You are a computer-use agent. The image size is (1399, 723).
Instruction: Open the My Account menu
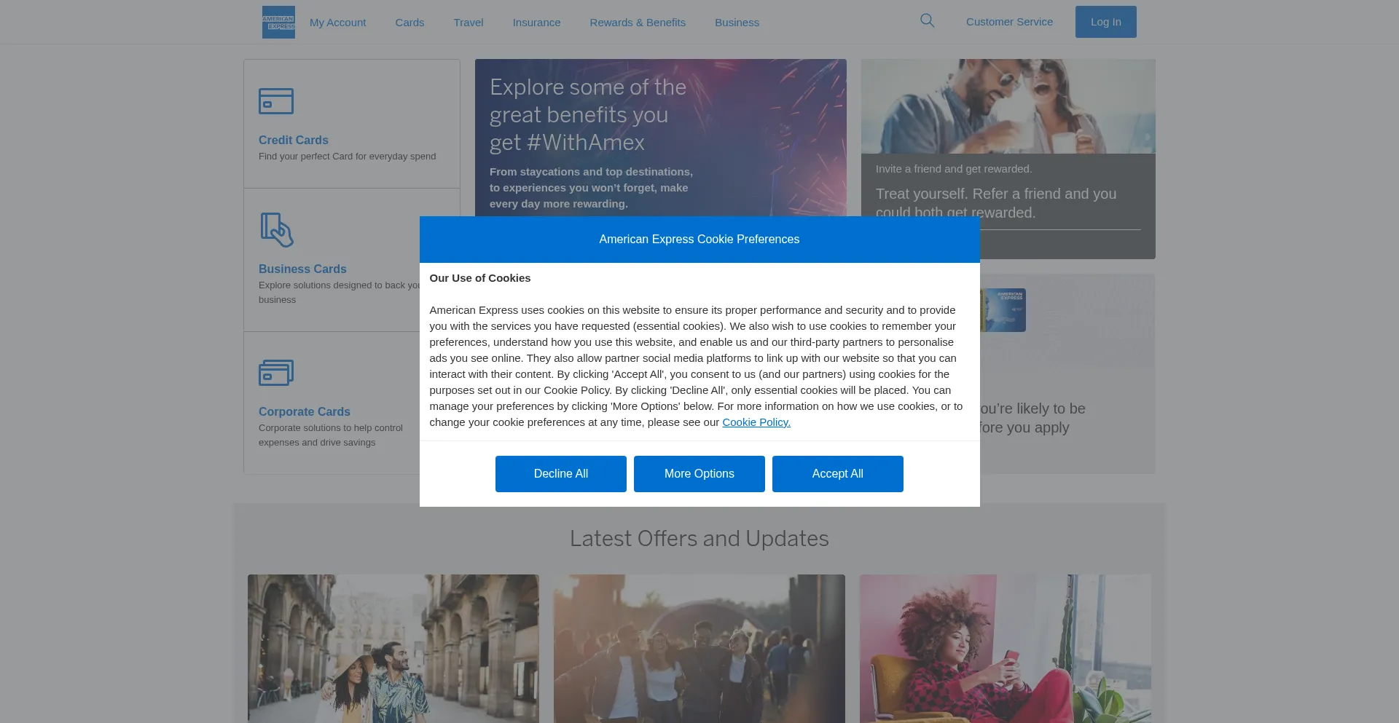337,23
